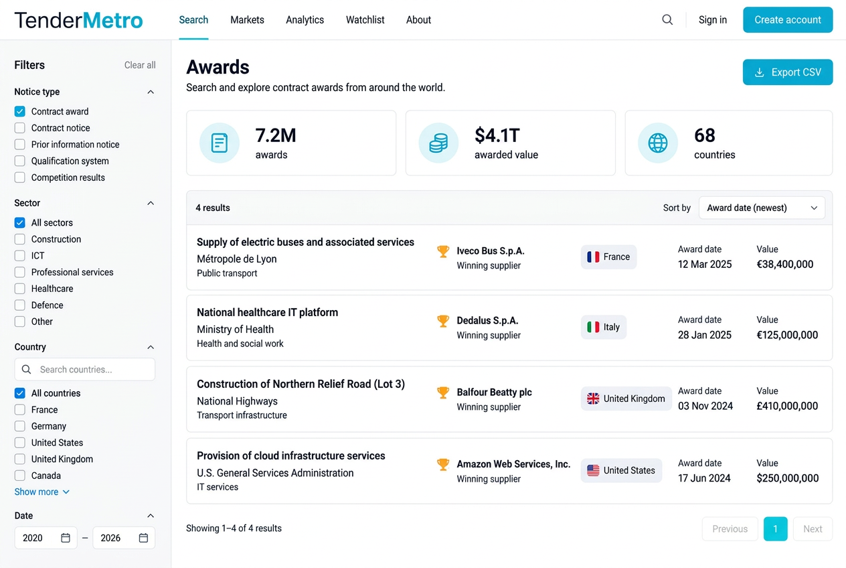
Task: Check the Defence sector checkbox
Action: coord(20,305)
